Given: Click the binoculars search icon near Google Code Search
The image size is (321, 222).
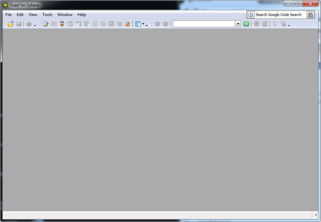Looking at the screenshot, I should (310, 15).
